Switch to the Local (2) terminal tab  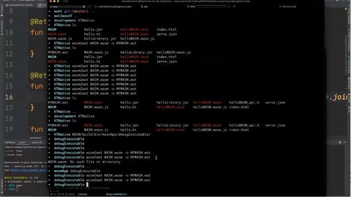click(37, 142)
